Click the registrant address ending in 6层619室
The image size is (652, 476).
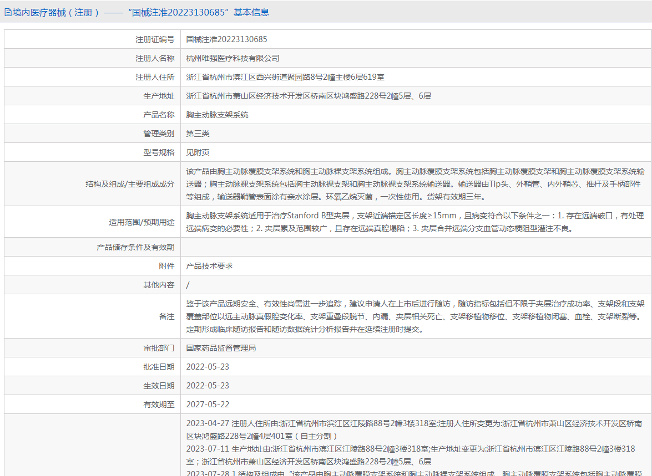point(285,77)
